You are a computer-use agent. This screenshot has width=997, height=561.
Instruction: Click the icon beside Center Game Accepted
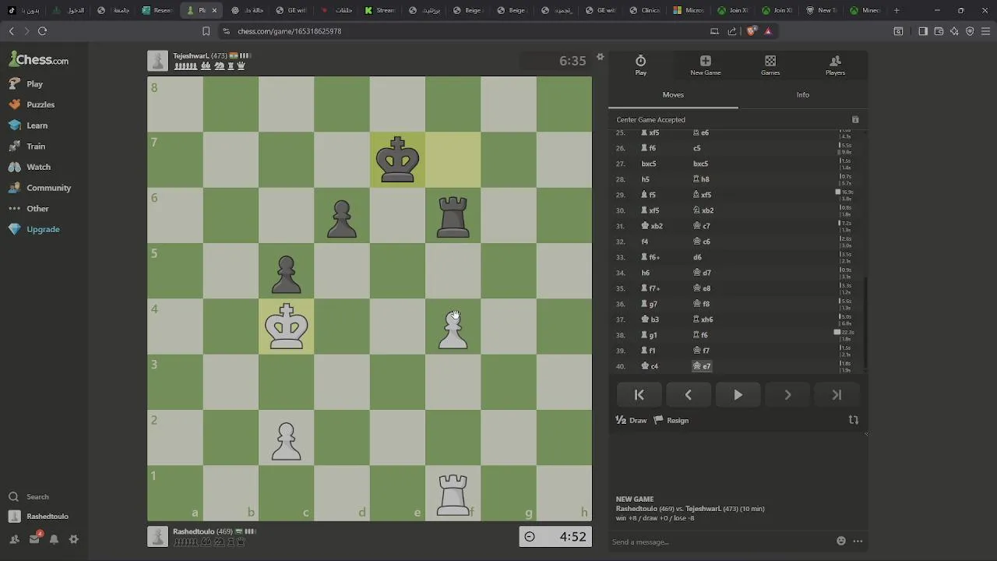tap(855, 120)
